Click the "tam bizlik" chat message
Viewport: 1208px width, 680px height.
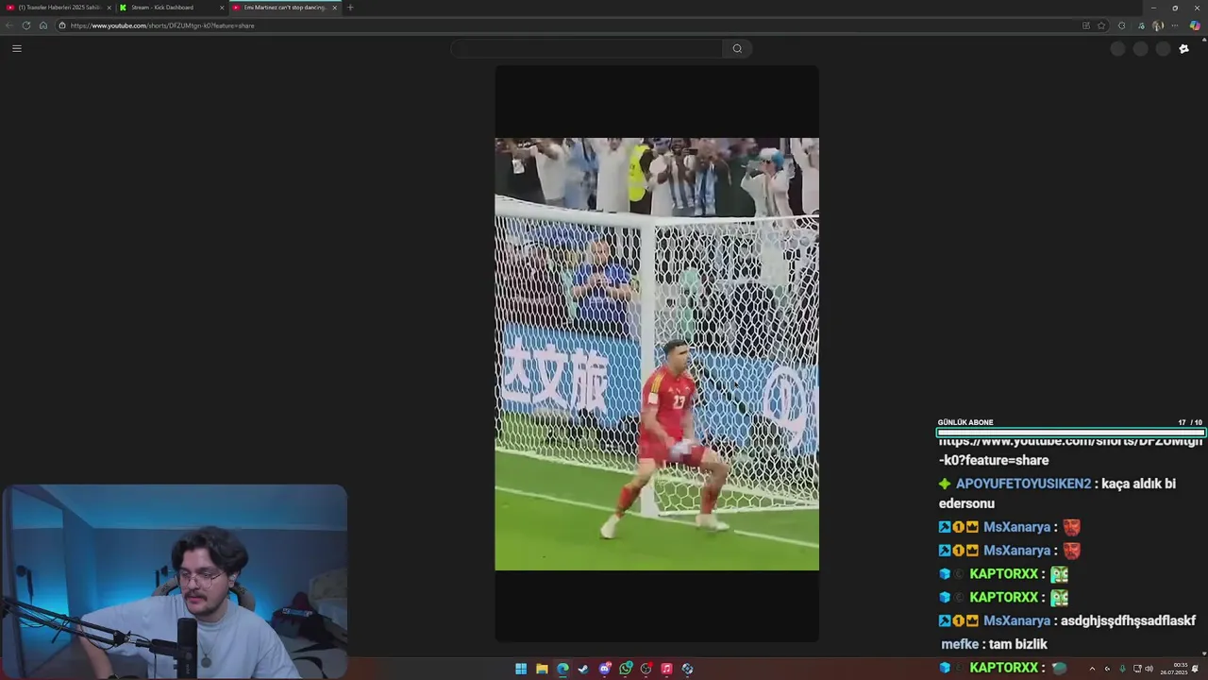[x=1019, y=644]
